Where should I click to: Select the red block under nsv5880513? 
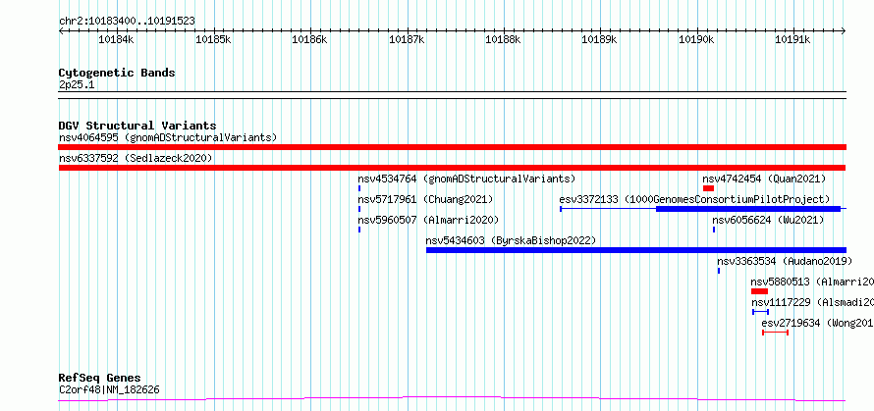(760, 291)
